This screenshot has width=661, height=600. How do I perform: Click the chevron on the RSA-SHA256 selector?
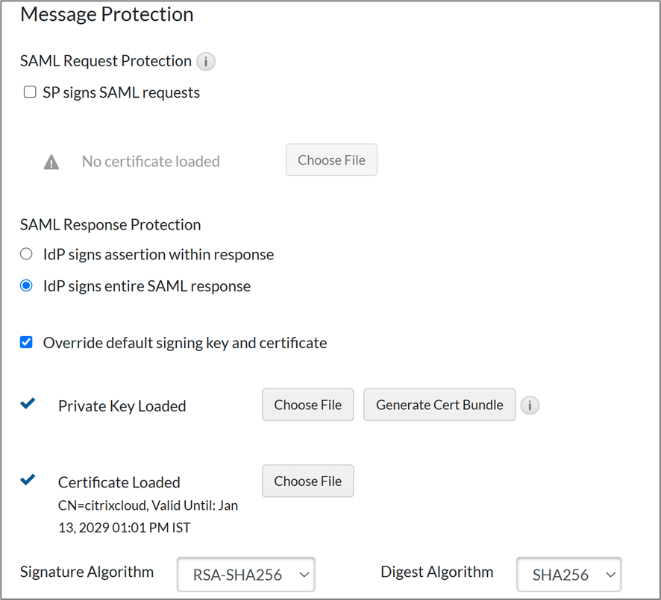[303, 574]
